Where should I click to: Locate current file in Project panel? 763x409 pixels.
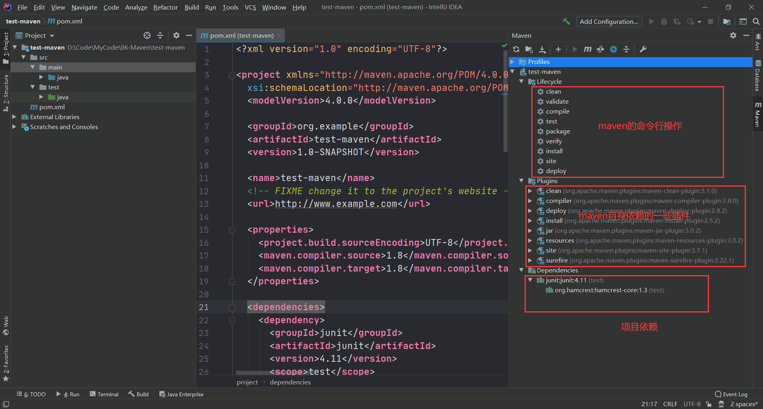[147, 35]
